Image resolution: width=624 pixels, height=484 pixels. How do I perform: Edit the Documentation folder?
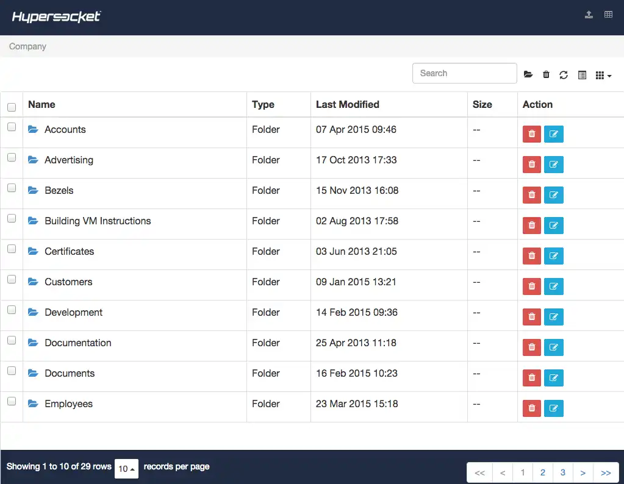554,347
